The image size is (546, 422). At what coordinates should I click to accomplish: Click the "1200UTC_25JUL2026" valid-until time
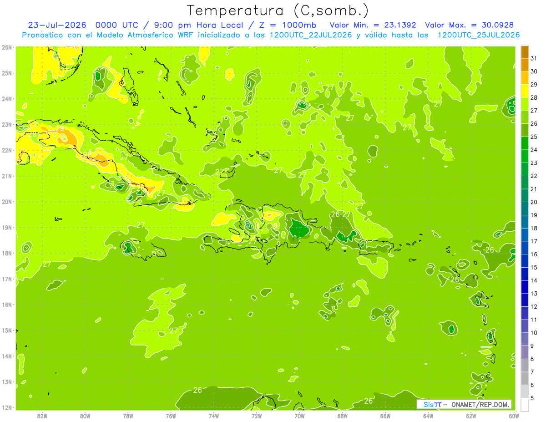(478, 35)
